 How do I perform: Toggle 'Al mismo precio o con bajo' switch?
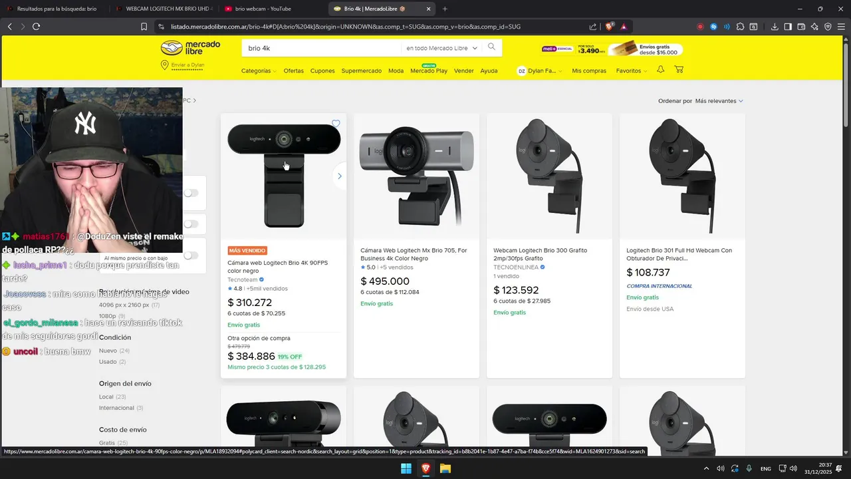tap(191, 255)
